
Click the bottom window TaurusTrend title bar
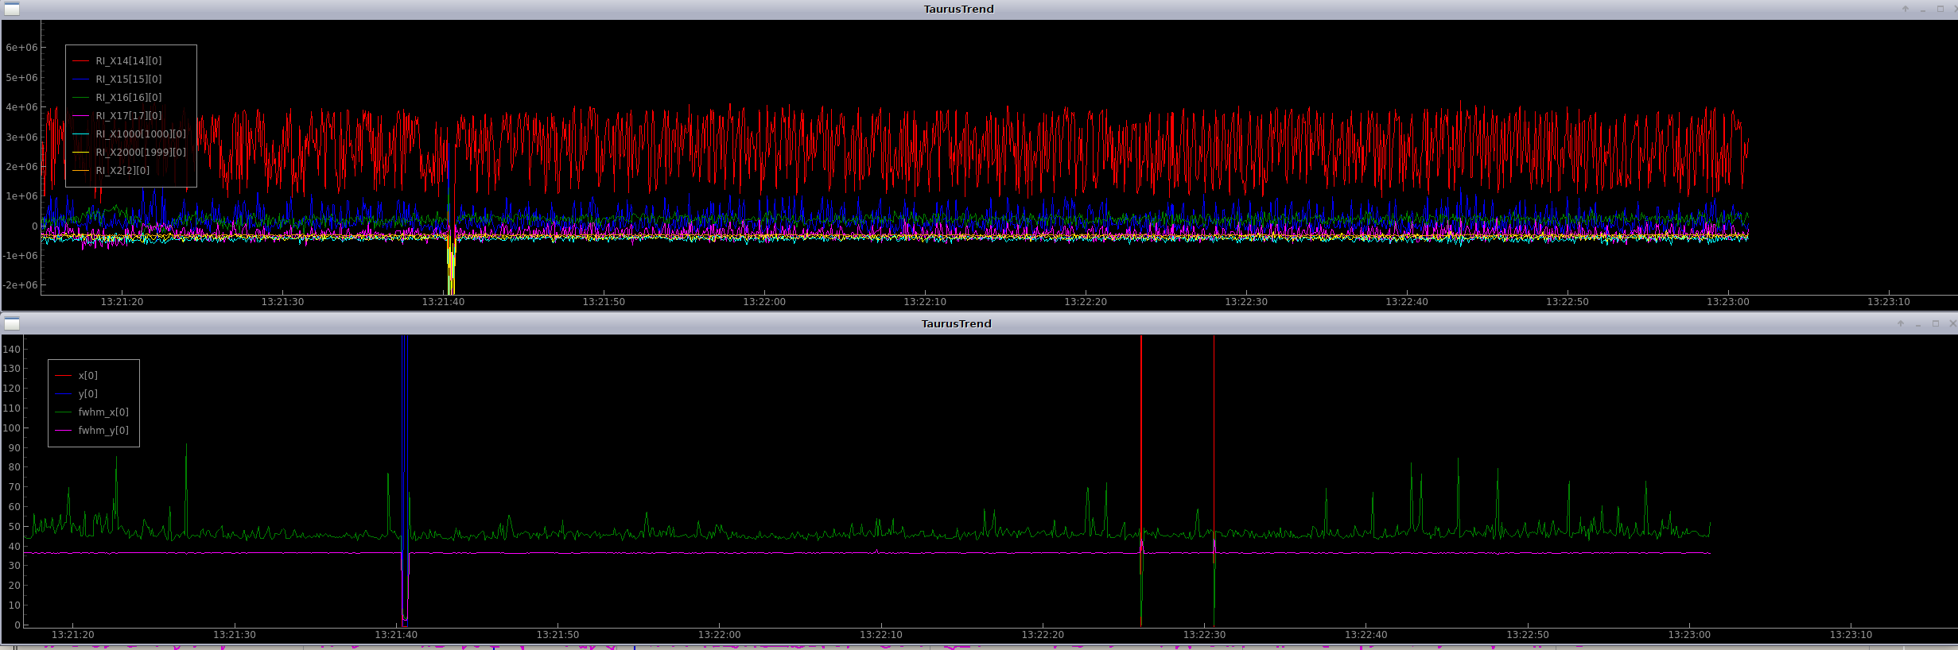tap(956, 323)
